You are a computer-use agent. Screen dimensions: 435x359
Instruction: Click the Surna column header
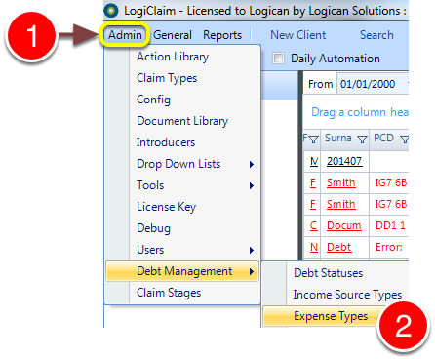338,139
